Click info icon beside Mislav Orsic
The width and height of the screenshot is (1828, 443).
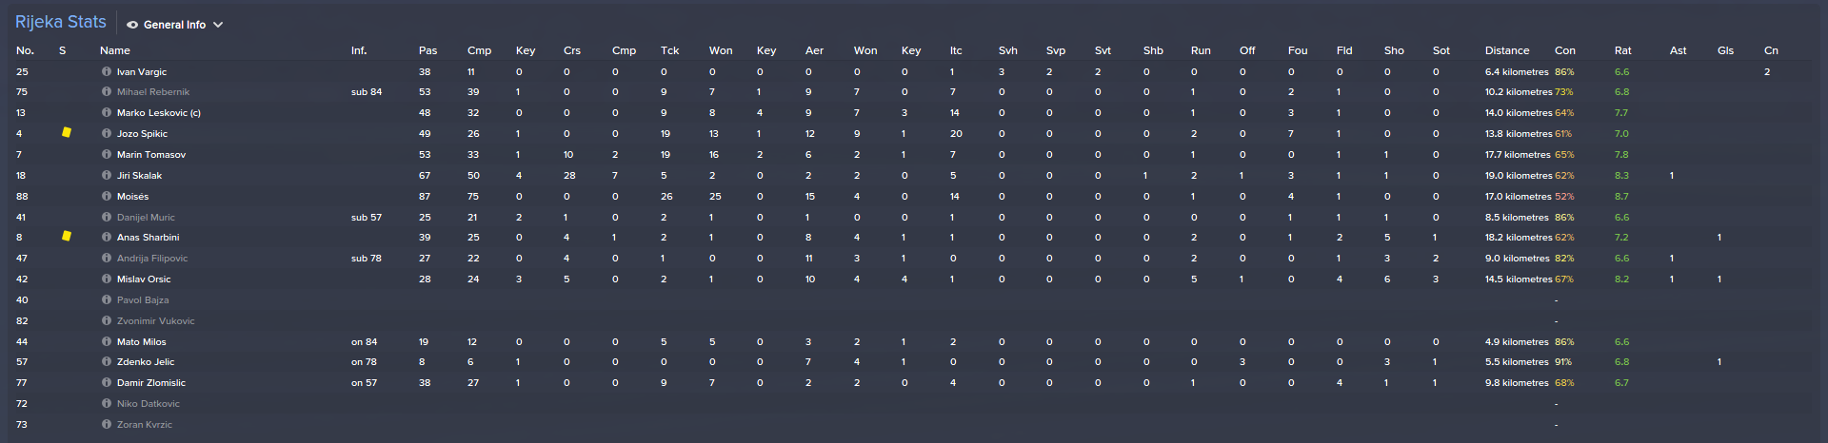pyautogui.click(x=107, y=279)
